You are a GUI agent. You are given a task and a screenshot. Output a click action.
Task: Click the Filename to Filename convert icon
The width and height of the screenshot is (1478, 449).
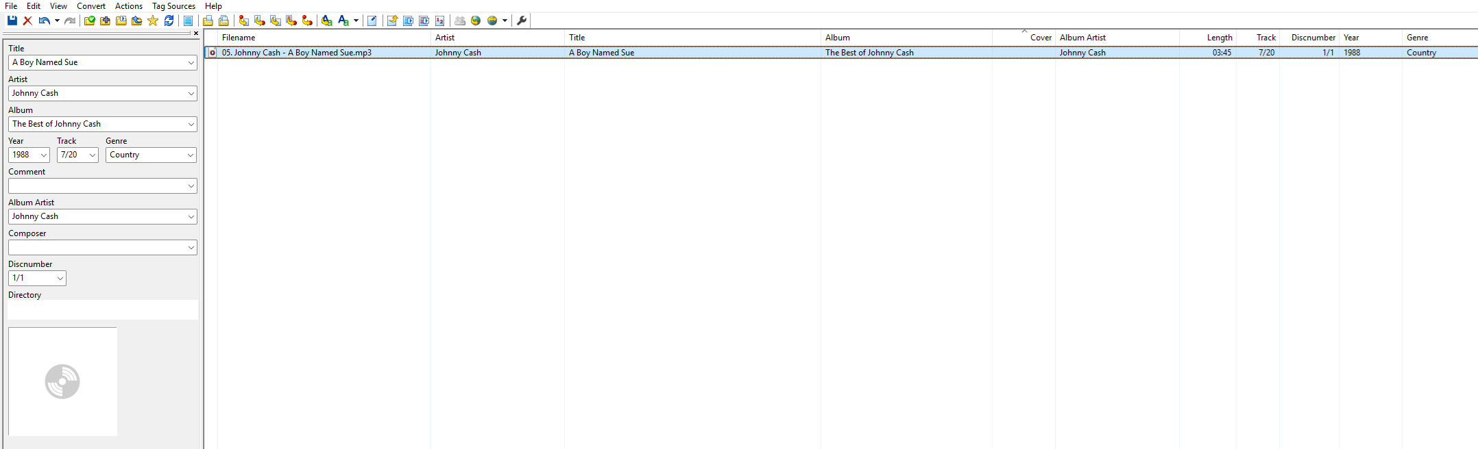point(275,21)
